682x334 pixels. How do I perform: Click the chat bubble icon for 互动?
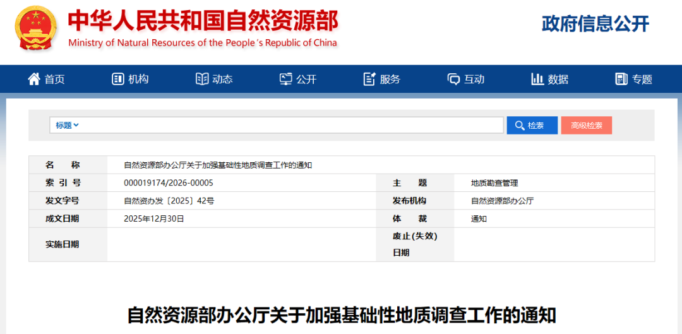(453, 79)
